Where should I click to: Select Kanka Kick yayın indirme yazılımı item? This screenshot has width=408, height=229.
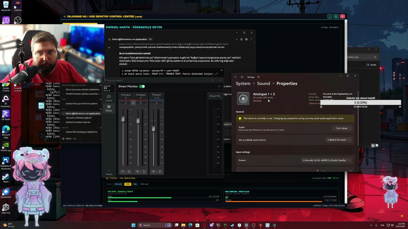click(x=82, y=103)
